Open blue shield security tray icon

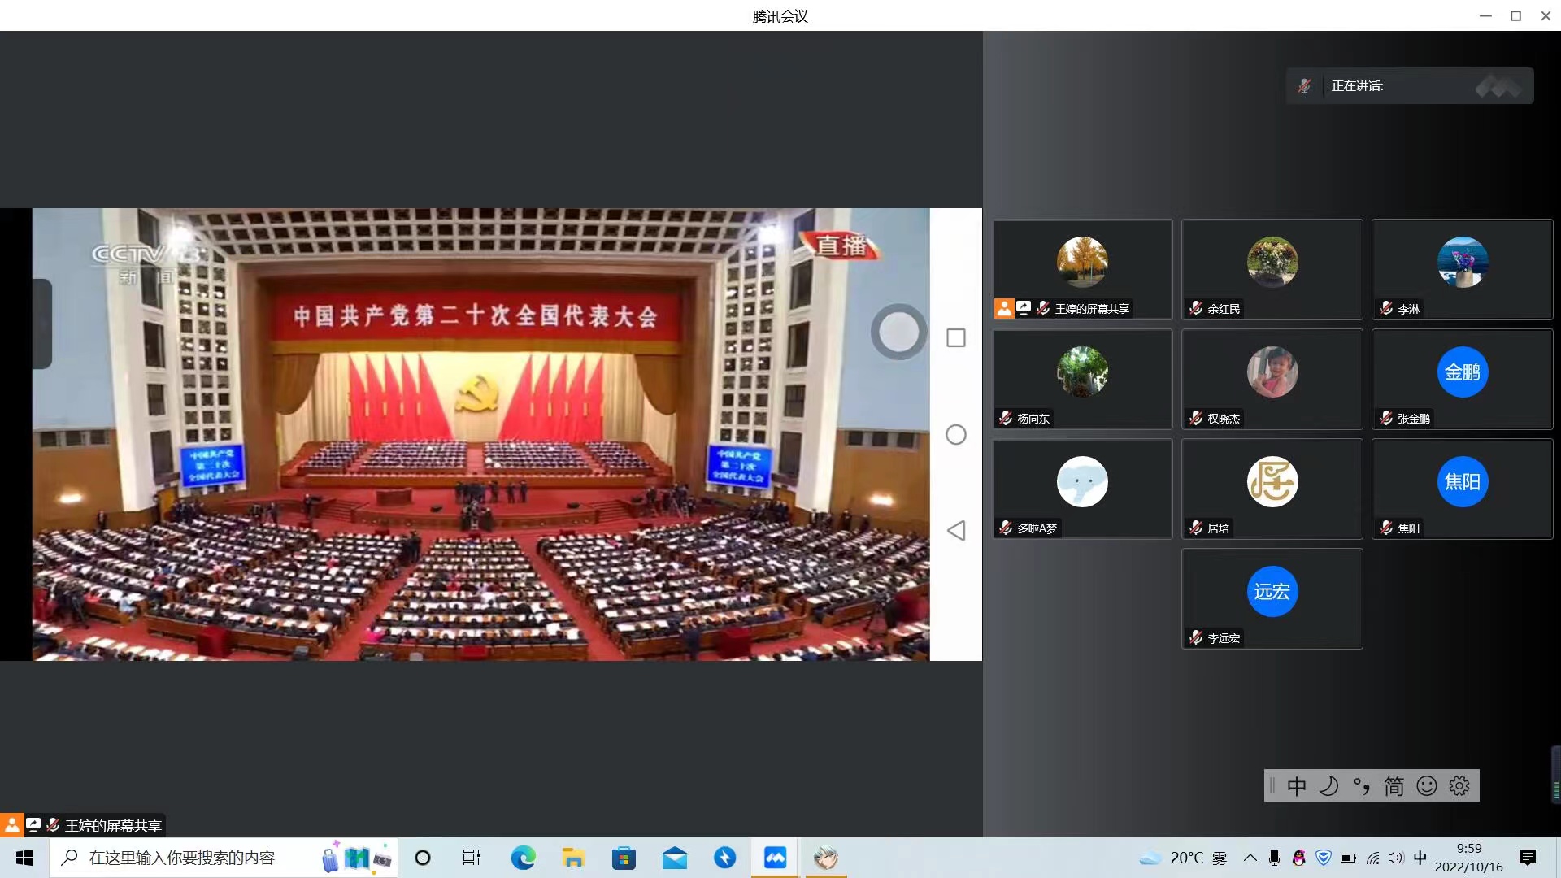pyautogui.click(x=1323, y=858)
